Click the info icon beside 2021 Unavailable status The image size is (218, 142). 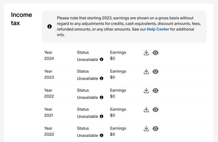click(x=102, y=116)
